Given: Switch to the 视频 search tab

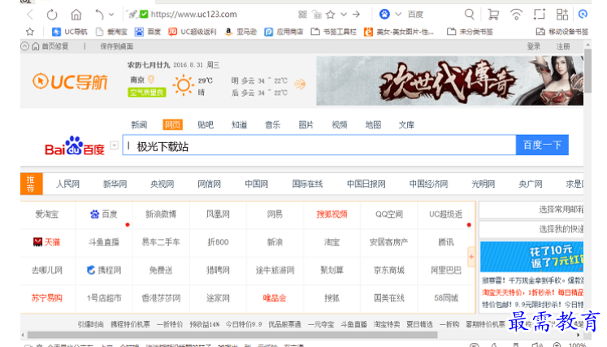Looking at the screenshot, I should 340,124.
